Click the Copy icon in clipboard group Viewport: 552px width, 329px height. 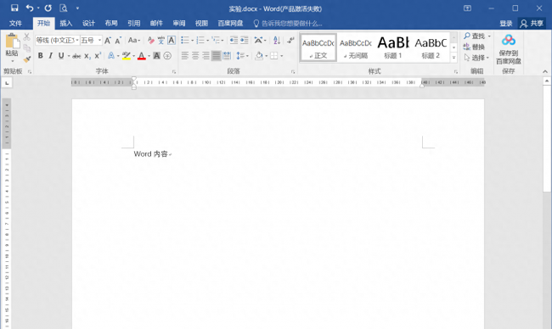[27, 47]
